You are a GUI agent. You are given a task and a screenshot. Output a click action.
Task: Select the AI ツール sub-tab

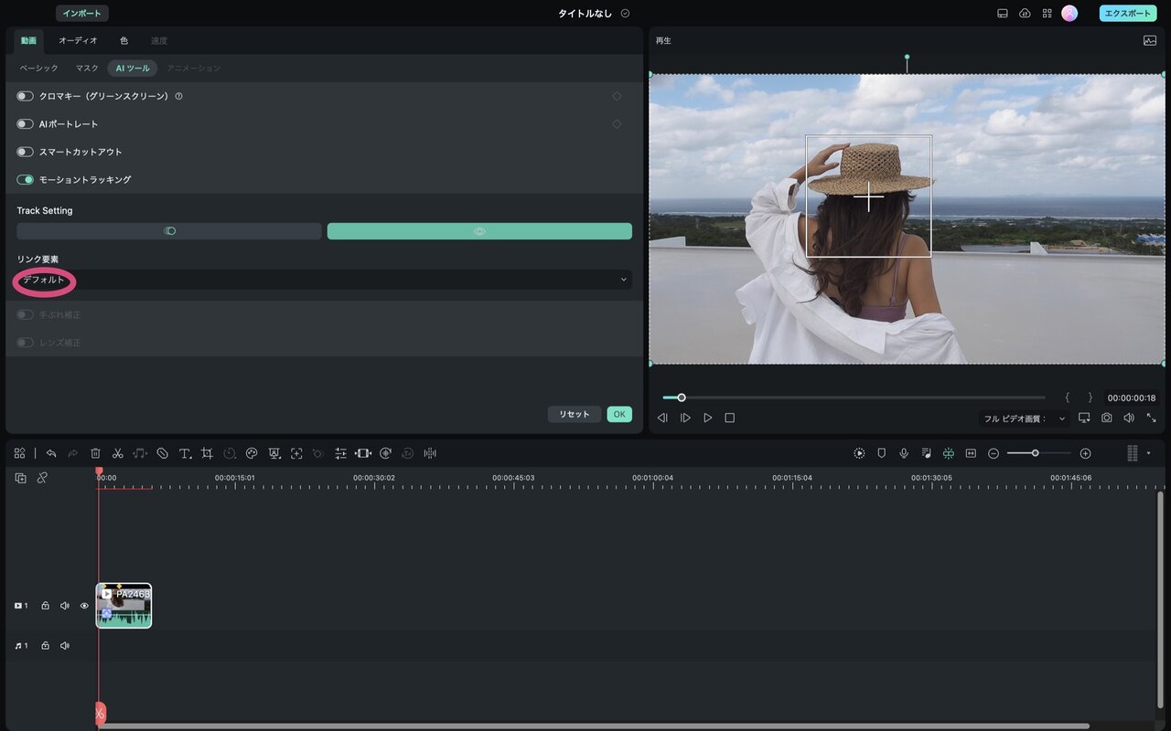(132, 69)
